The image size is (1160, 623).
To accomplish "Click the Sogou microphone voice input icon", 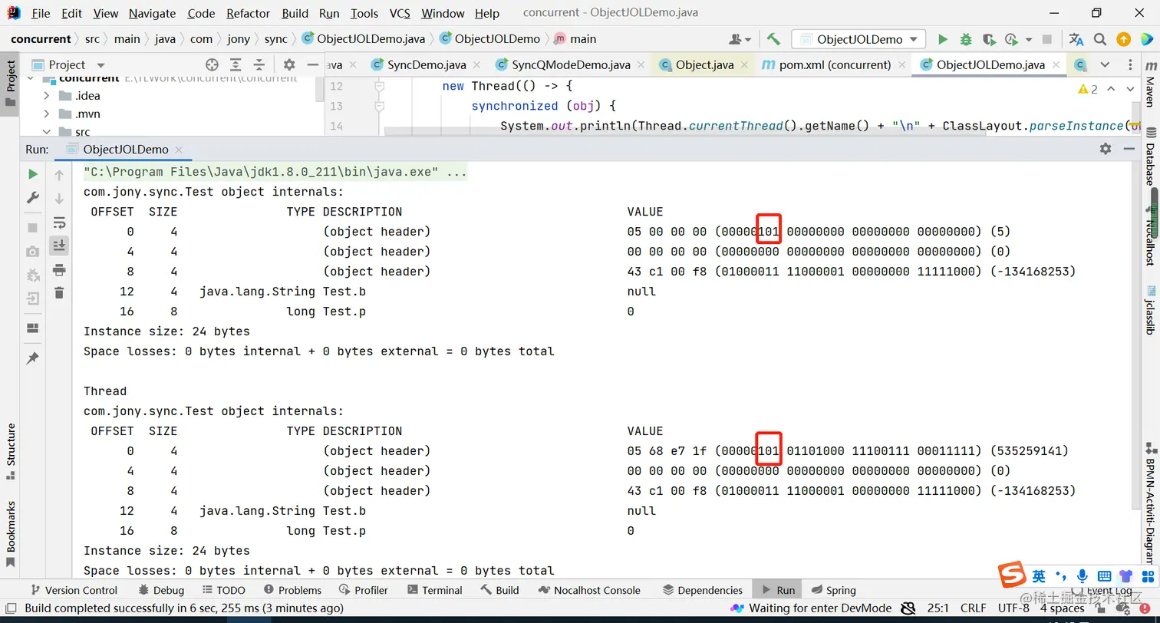I will 1083,575.
